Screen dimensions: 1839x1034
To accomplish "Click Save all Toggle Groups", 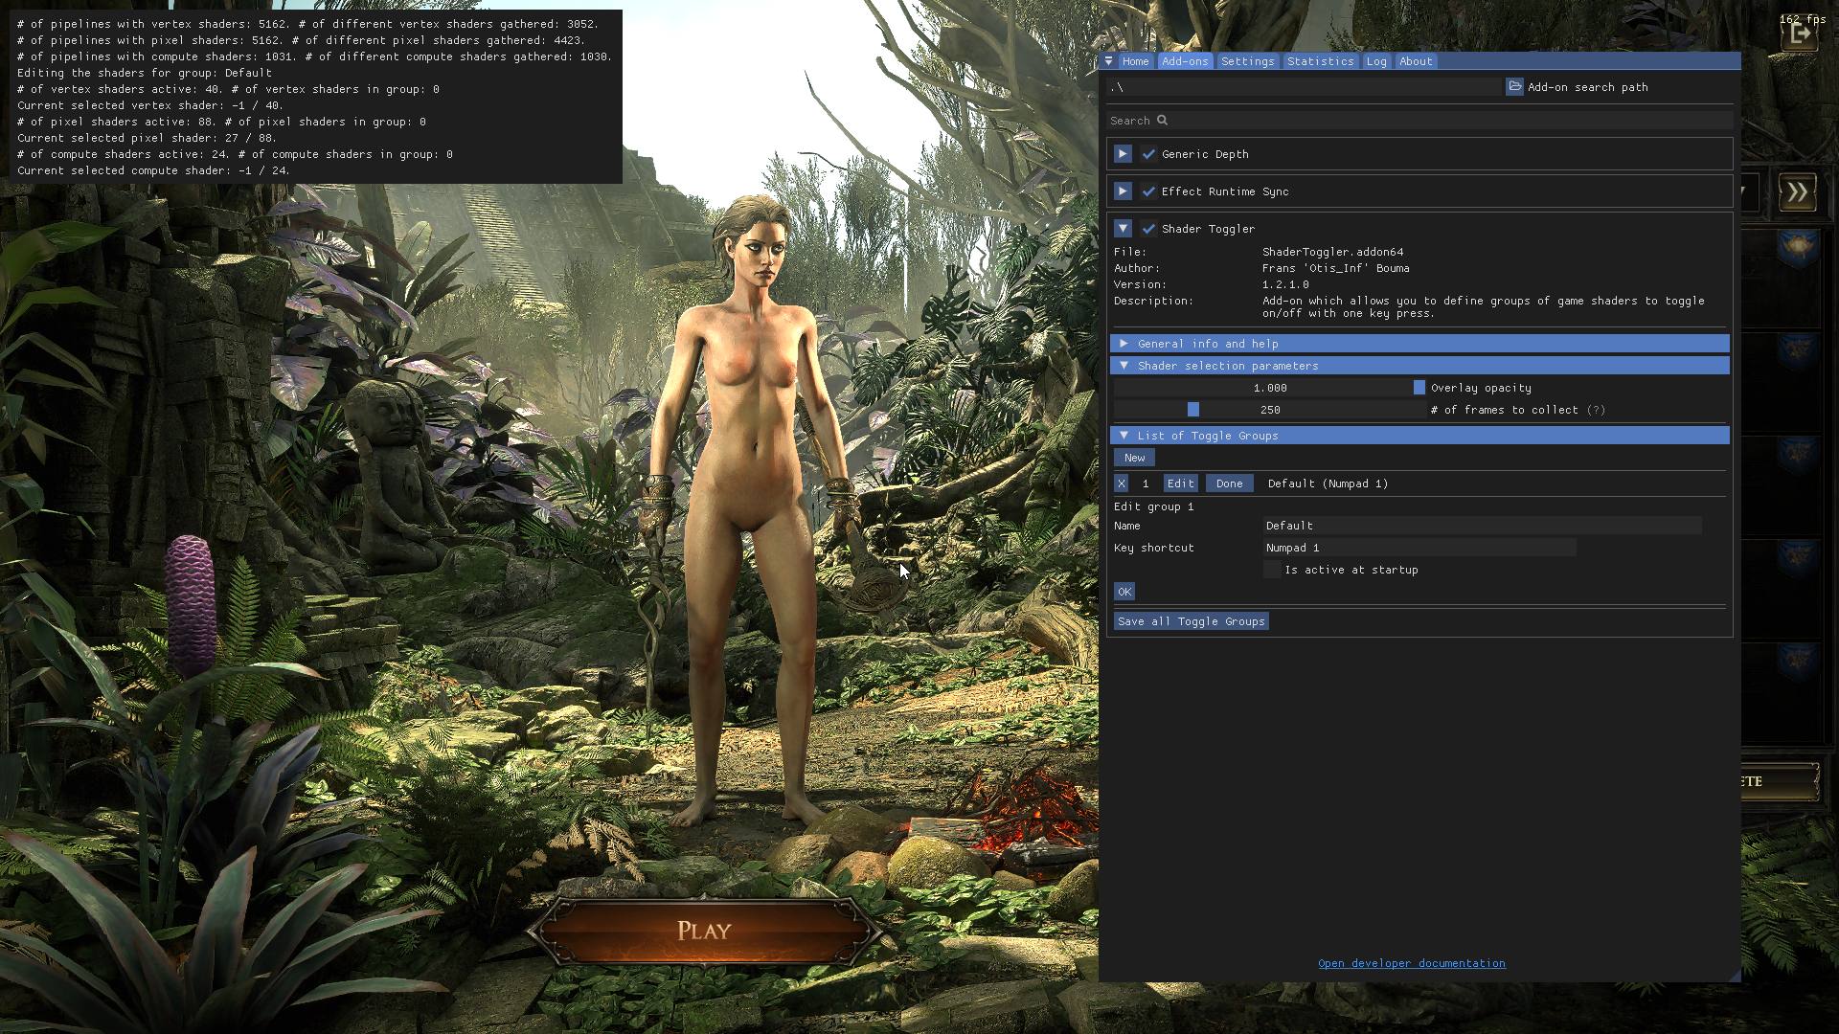I will (1192, 621).
